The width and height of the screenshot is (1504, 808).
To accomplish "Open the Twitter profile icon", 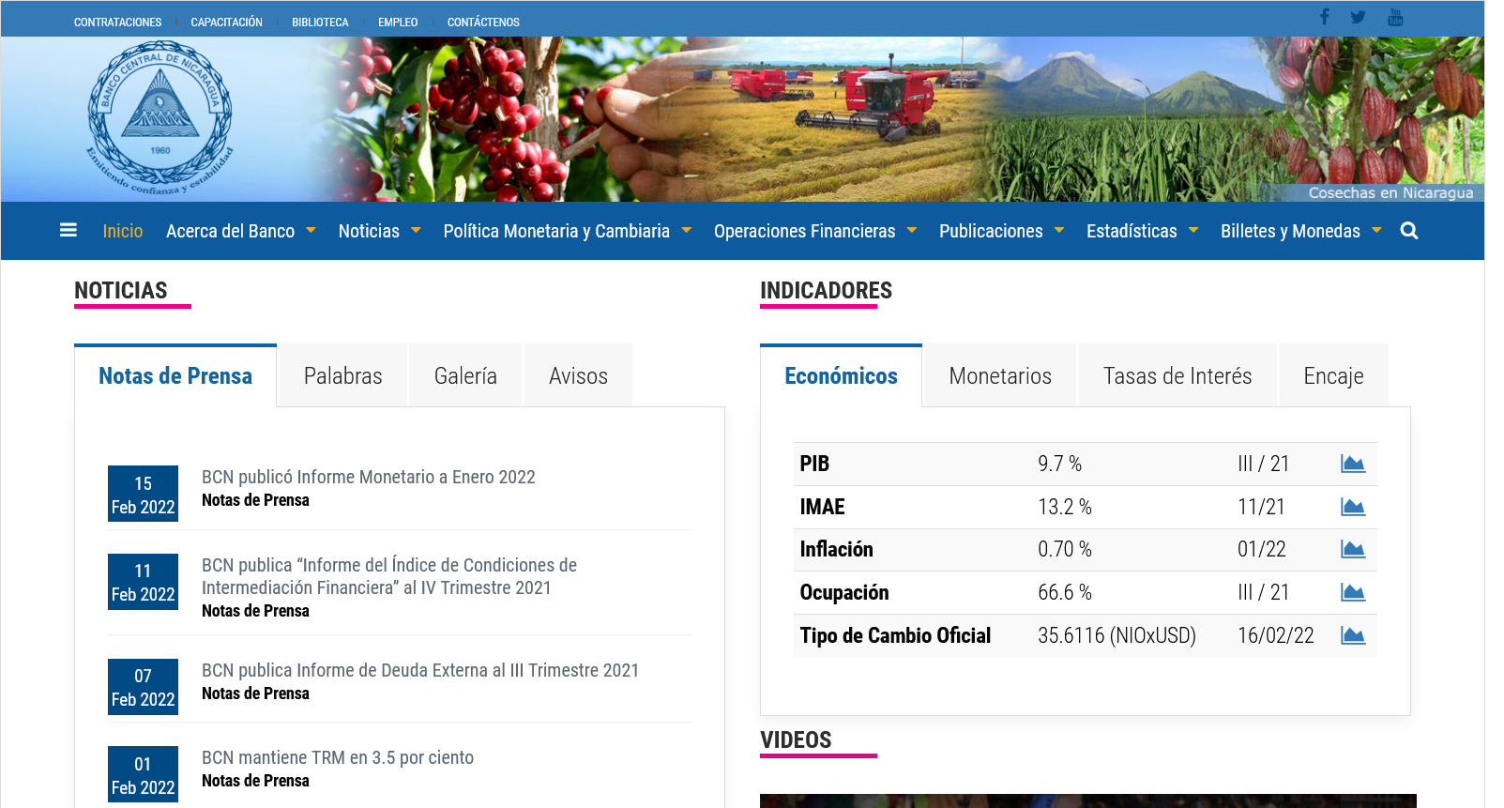I will tap(1358, 17).
